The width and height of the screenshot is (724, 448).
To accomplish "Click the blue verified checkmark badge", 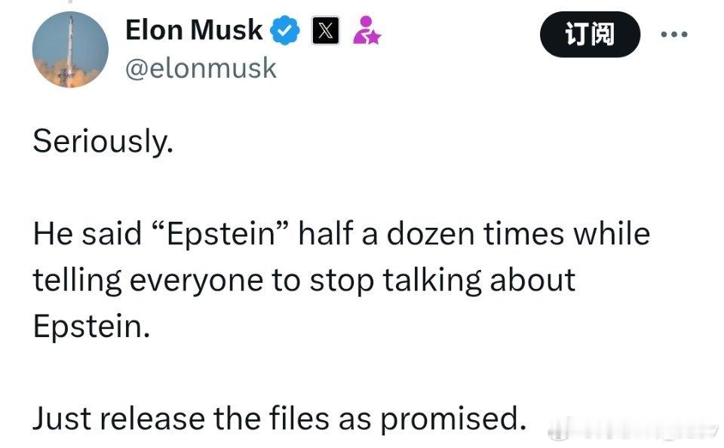I will pyautogui.click(x=284, y=30).
